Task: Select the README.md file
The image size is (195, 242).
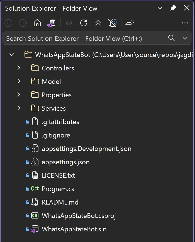Action: pos(60,202)
